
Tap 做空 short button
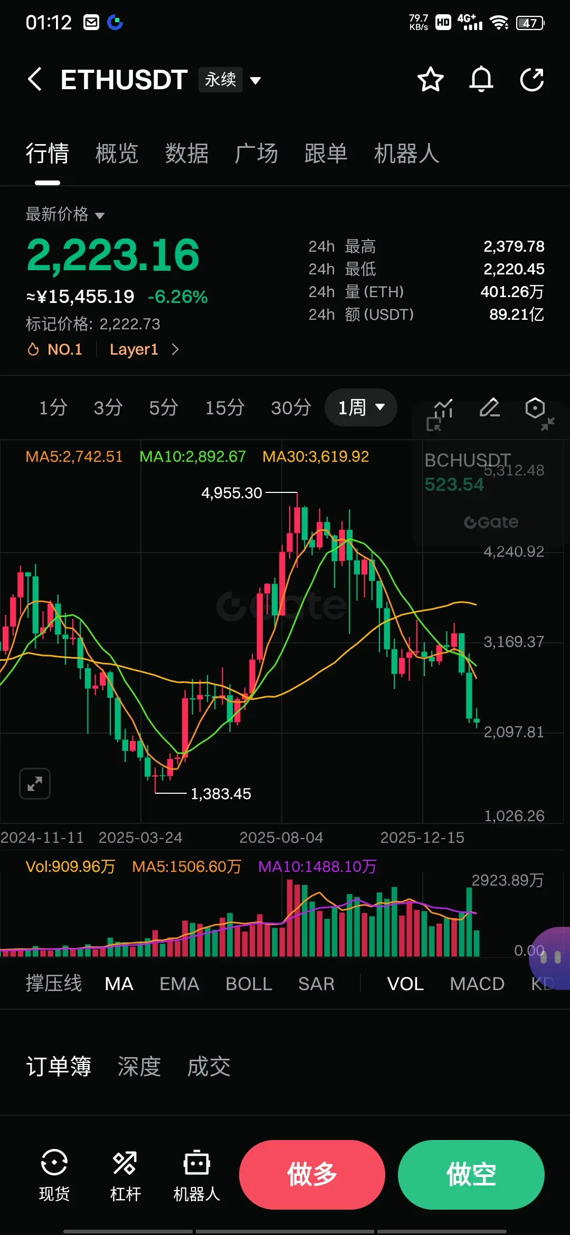coord(471,1174)
